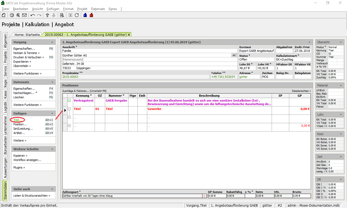Viewport: 347px width, 208px height.
Task: Click the new document toolbar icon
Action: click(x=4, y=15)
